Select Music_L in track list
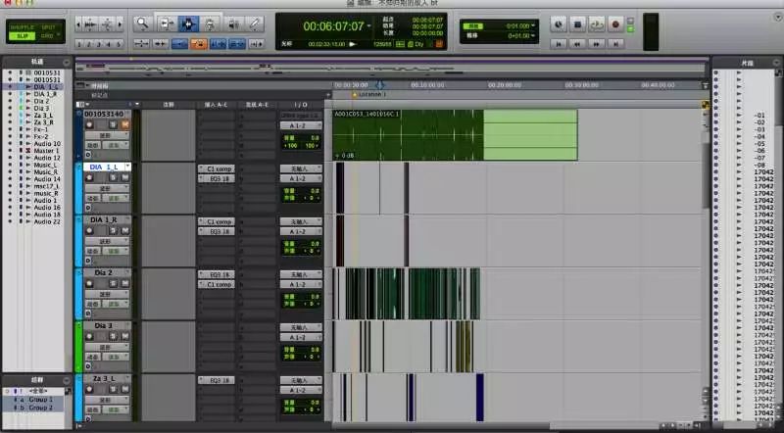 point(45,165)
